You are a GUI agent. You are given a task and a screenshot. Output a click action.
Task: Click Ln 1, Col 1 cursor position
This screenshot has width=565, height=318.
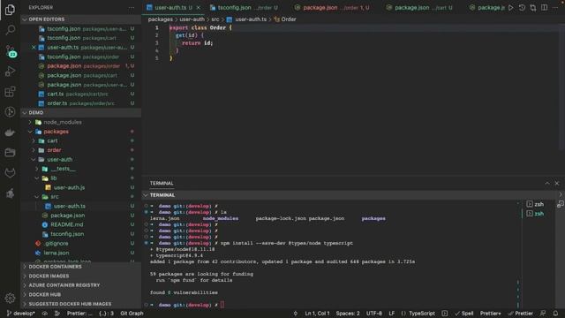[x=317, y=314]
